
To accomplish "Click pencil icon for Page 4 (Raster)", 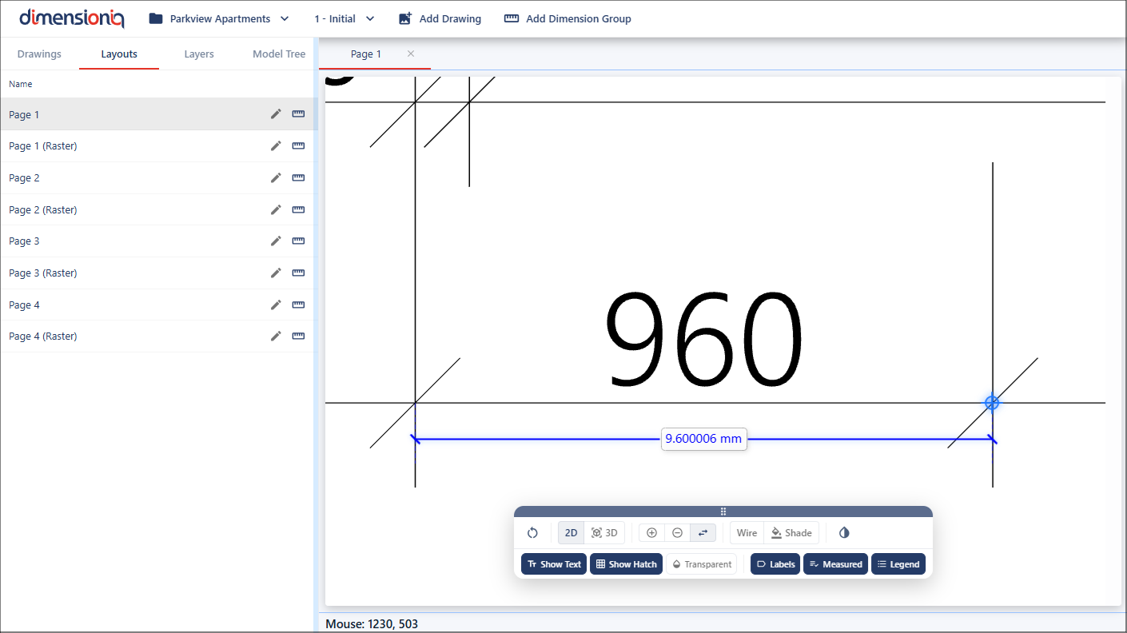I will click(x=276, y=336).
